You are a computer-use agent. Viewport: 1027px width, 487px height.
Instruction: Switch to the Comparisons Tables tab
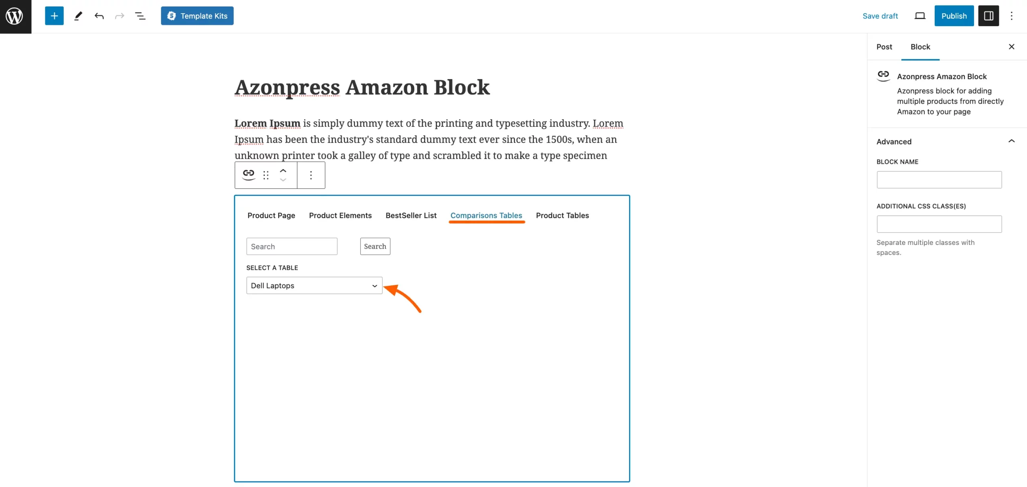tap(486, 215)
